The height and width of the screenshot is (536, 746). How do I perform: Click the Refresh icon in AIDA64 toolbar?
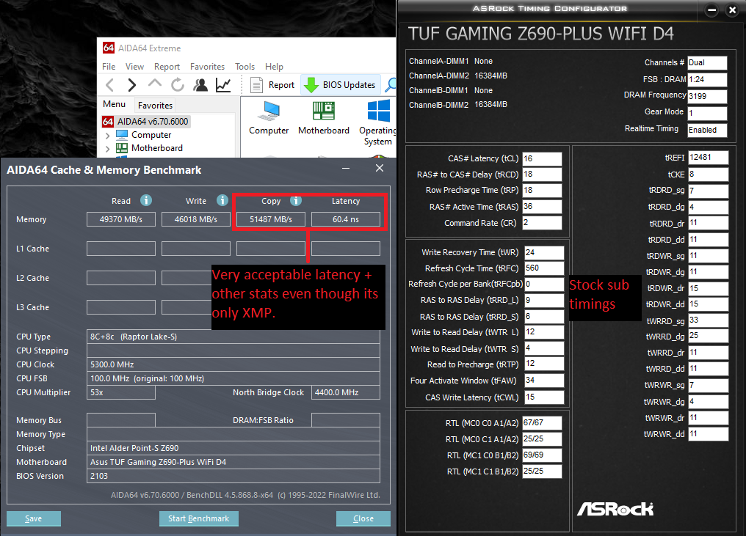[177, 85]
